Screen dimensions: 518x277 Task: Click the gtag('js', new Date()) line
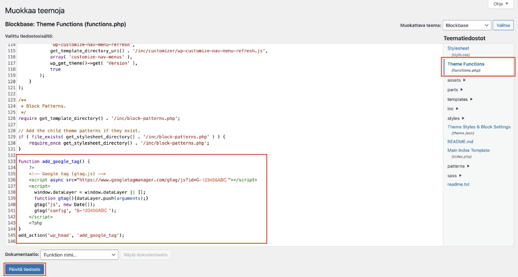pyautogui.click(x=65, y=205)
